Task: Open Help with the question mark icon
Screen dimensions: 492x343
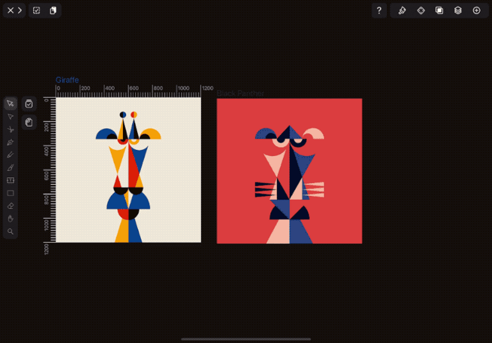Action: (379, 10)
